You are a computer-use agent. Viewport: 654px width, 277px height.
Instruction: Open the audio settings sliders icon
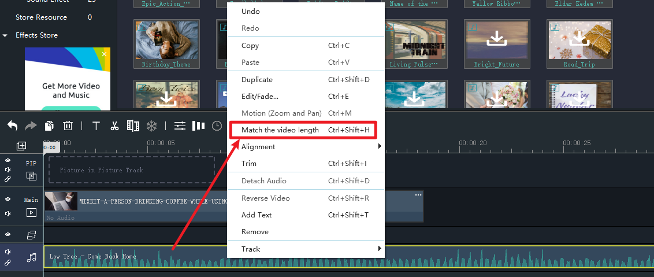(x=180, y=125)
